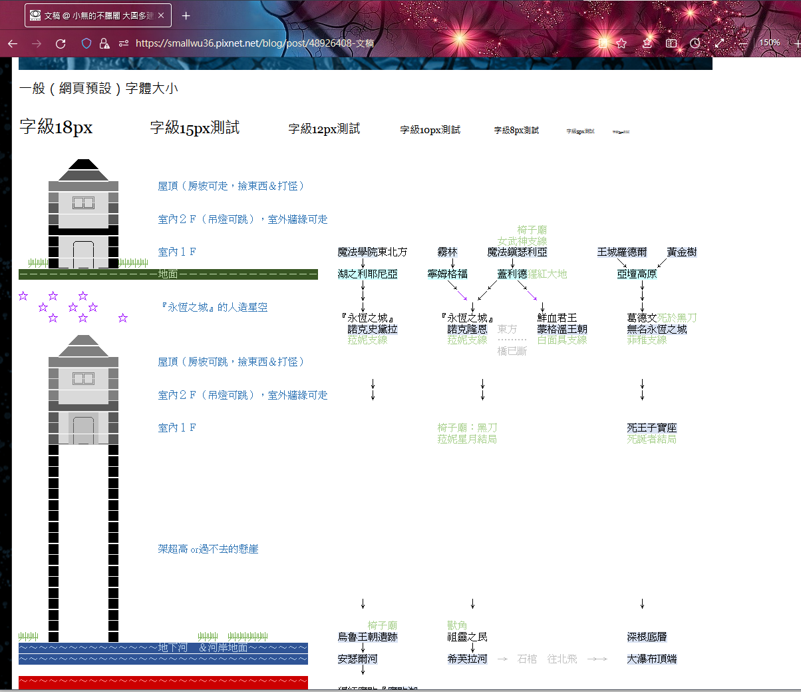The image size is (801, 692).
Task: Go back to the previous page
Action: (x=13, y=43)
